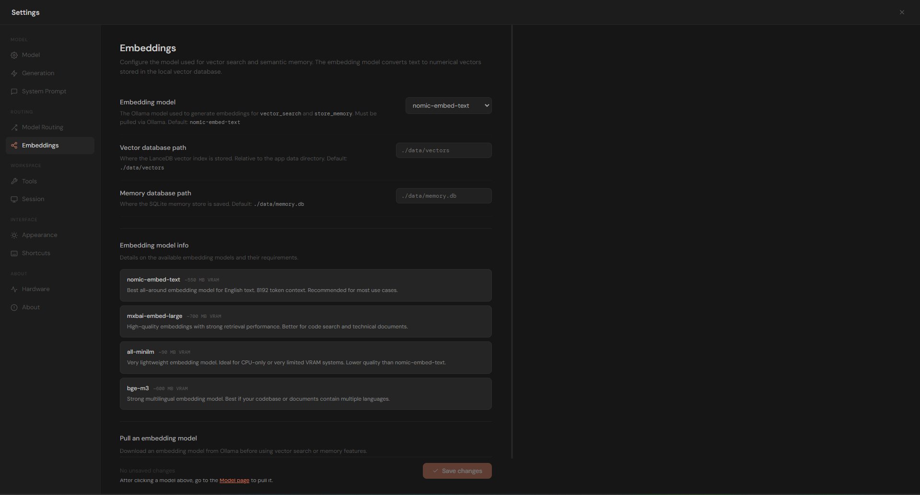Click Save changes button

tap(457, 471)
